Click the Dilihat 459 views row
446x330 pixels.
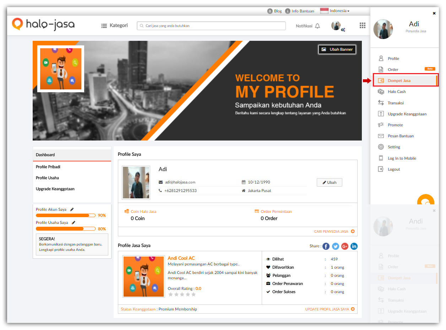click(305, 259)
